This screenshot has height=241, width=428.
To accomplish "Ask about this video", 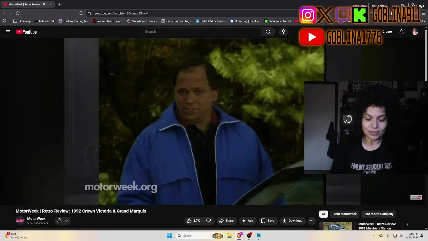I will [x=248, y=221].
